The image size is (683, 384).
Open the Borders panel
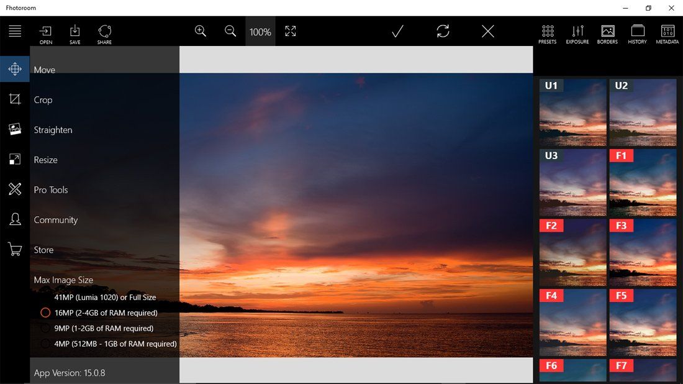tap(607, 32)
